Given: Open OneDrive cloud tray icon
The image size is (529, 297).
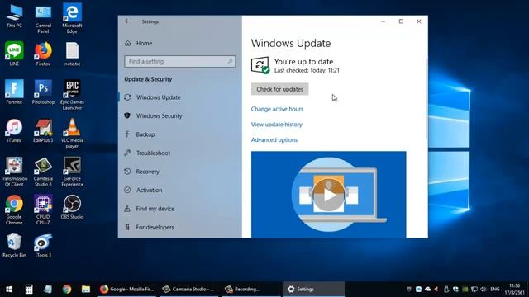Looking at the screenshot, I should pos(428,290).
